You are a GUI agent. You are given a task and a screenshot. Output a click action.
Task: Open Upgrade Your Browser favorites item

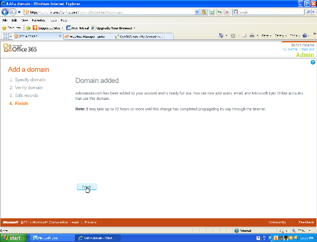pos(113,28)
